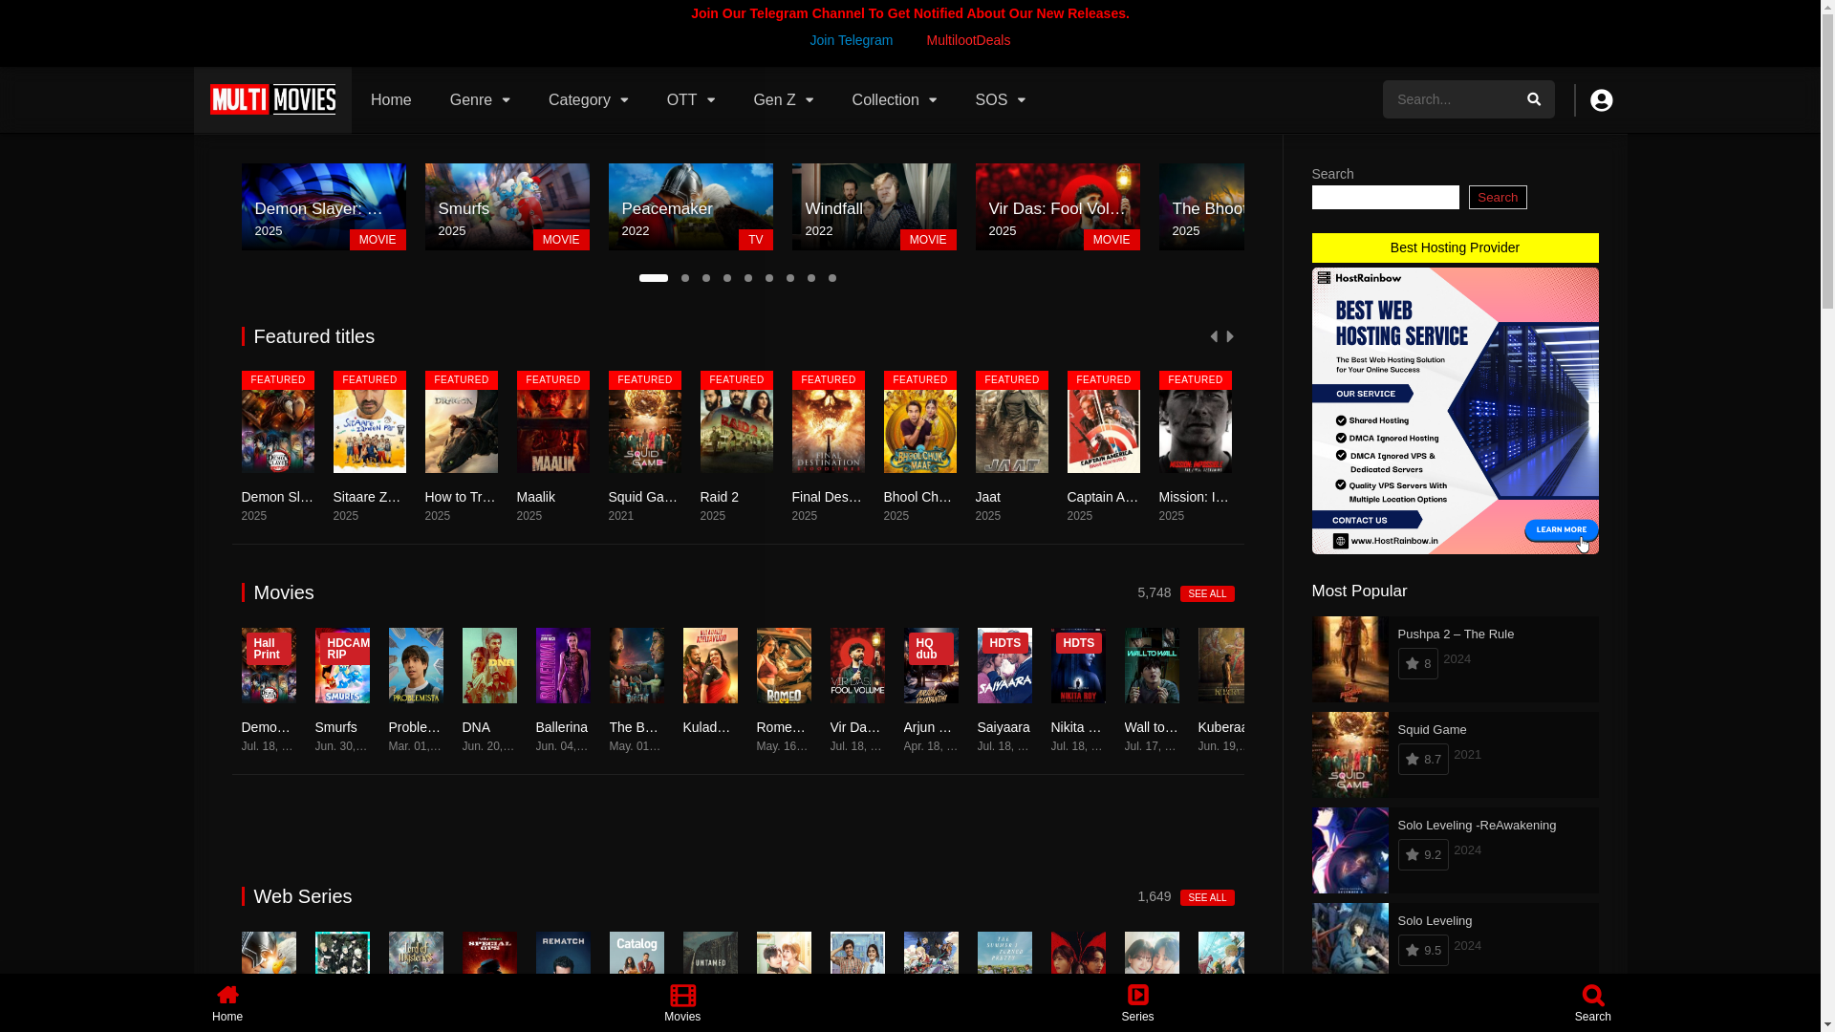Expand the SOS dropdown
The width and height of the screenshot is (1835, 1032).
(1000, 100)
